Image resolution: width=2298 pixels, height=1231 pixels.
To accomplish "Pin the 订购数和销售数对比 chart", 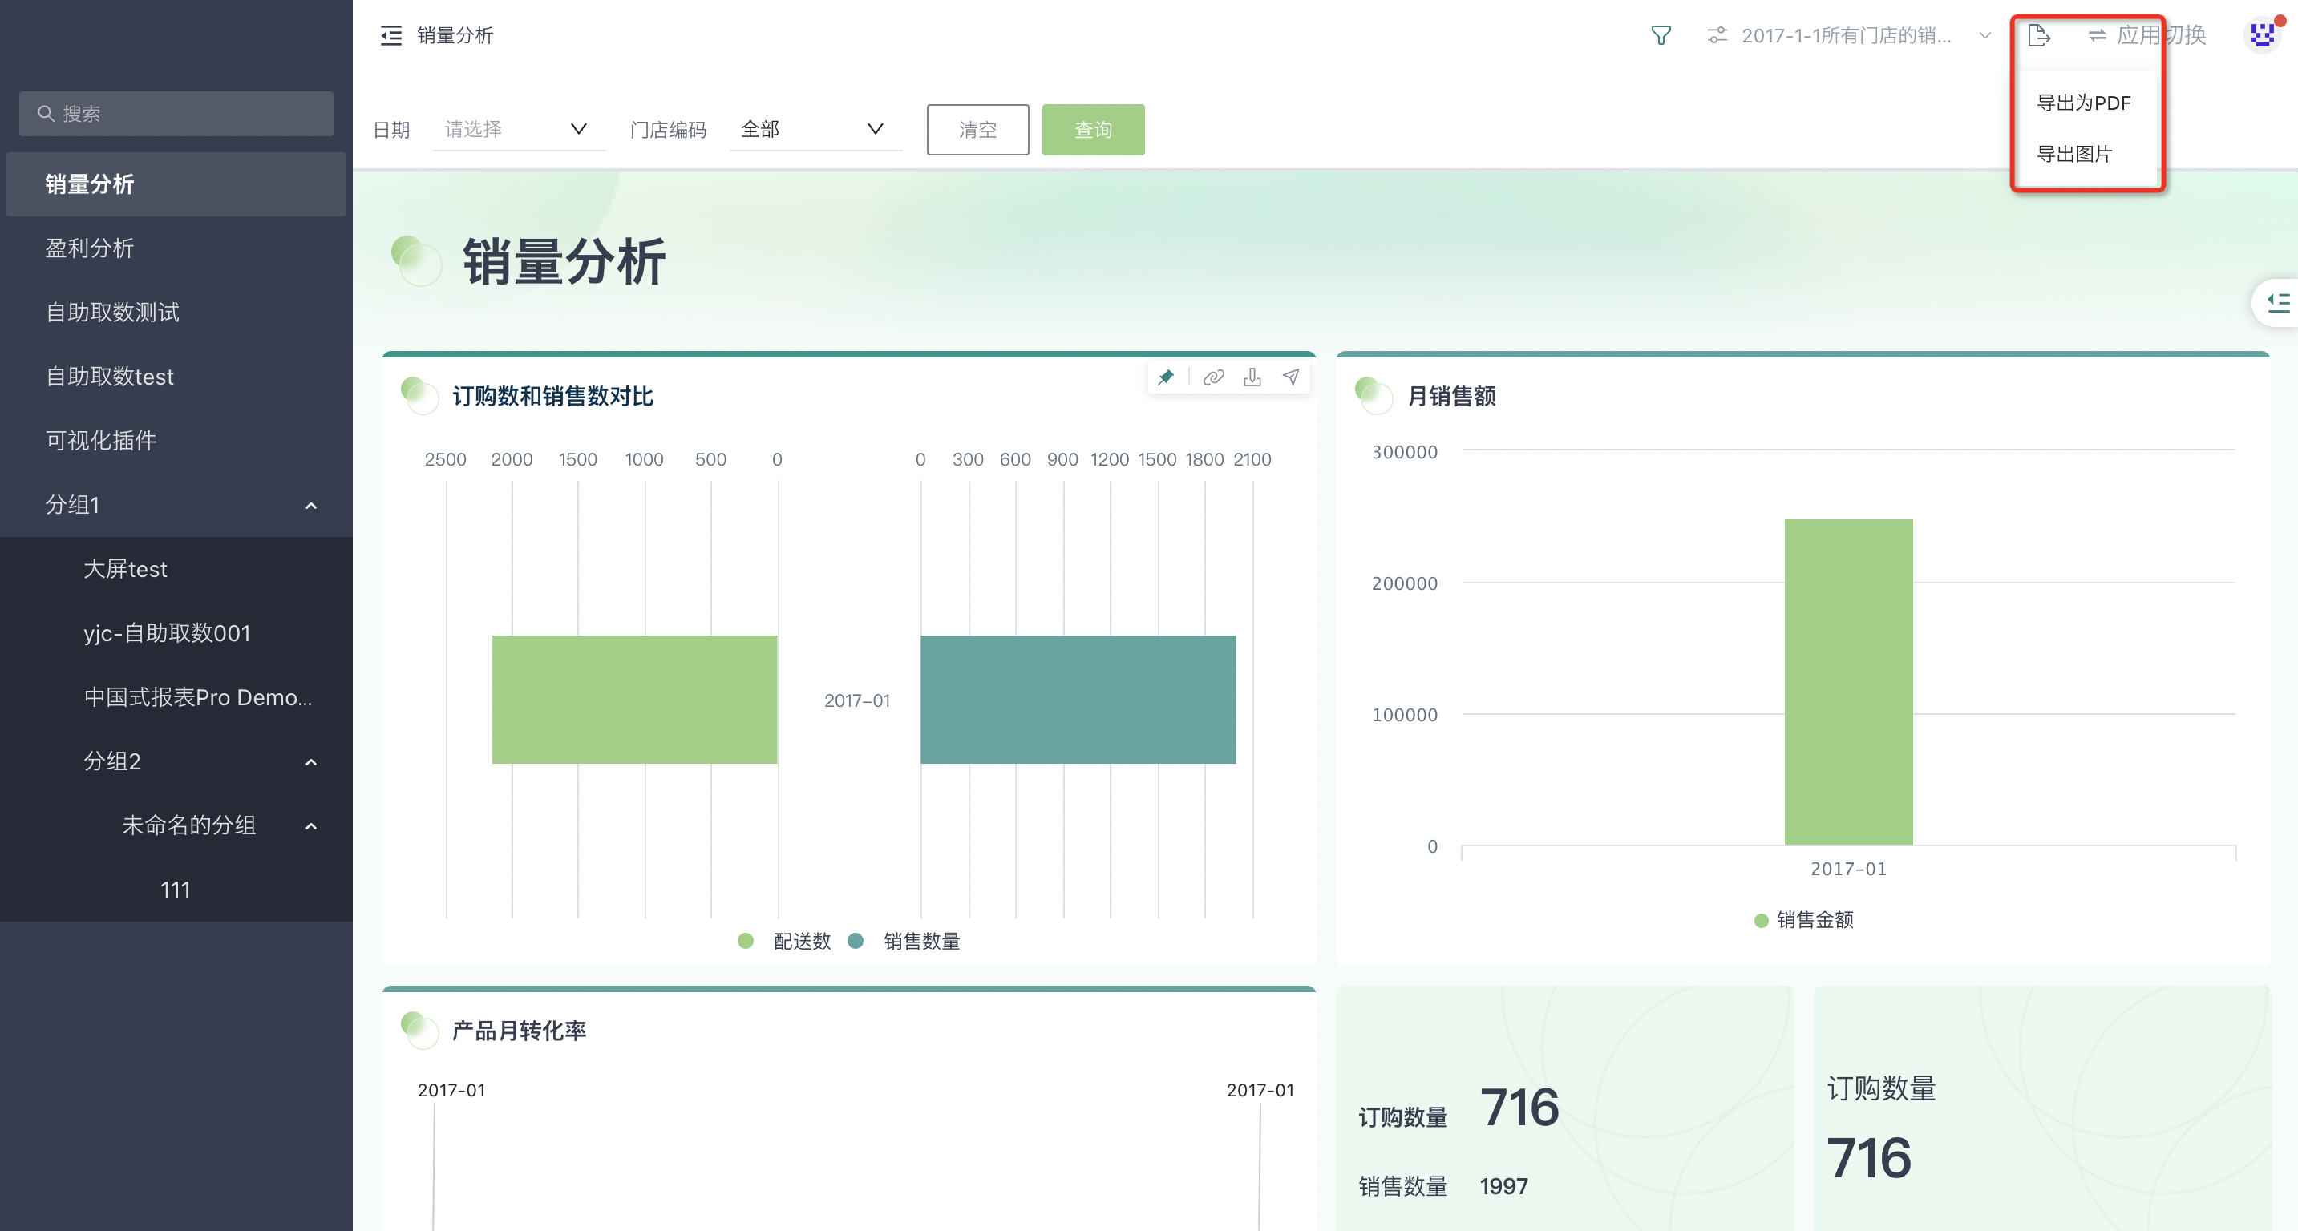I will click(1165, 377).
